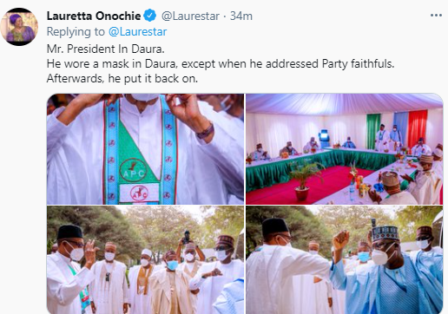This screenshot has height=314, width=448.
Task: Click the 'He wore a mask in Daura' sentence
Action: (x=221, y=63)
